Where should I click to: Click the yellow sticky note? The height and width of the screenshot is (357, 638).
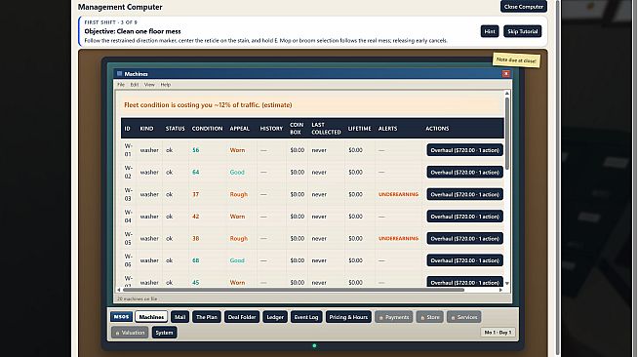tap(516, 60)
